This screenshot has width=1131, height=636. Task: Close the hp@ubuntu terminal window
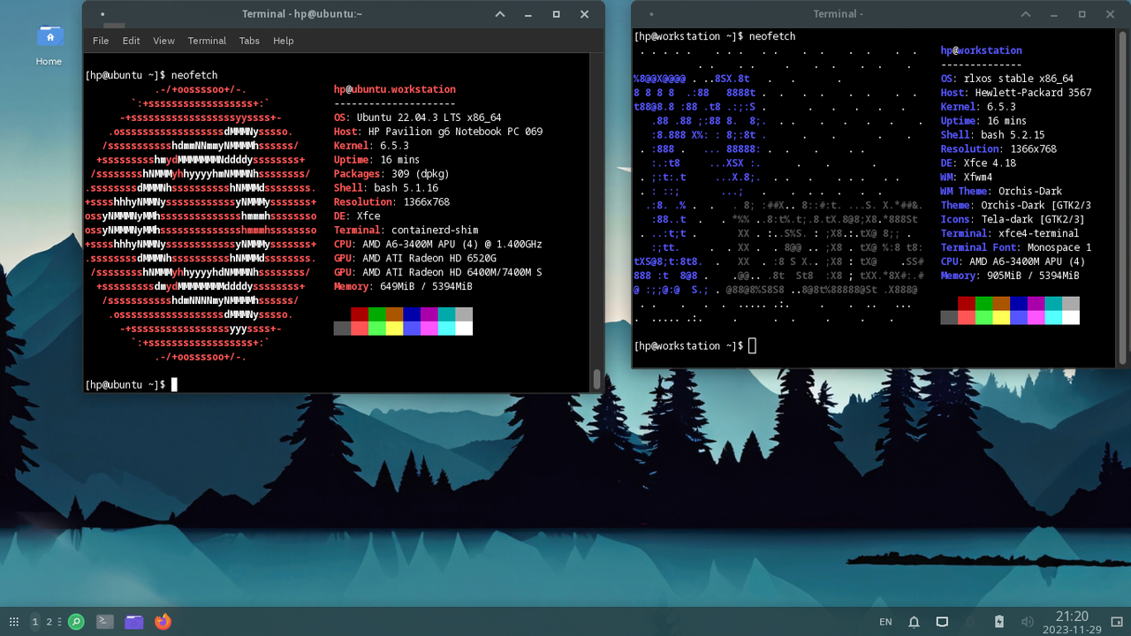tap(585, 14)
